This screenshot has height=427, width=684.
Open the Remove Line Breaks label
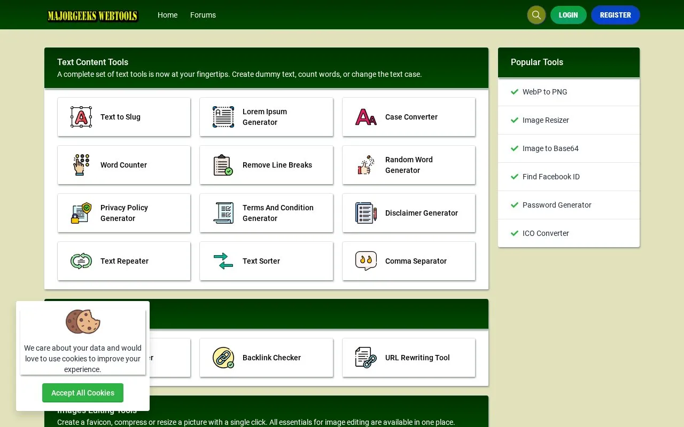[277, 165]
